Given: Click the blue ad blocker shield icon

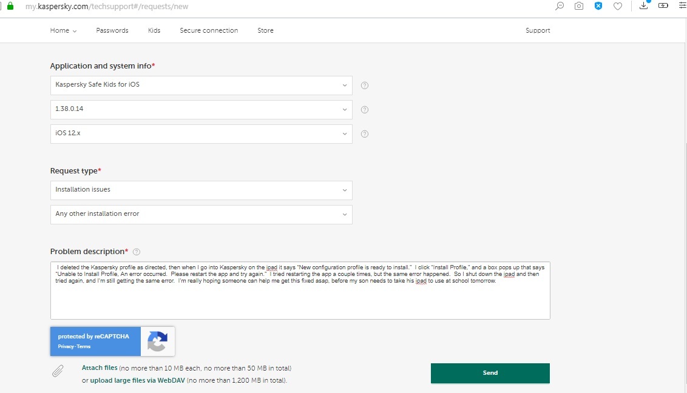Looking at the screenshot, I should click(598, 6).
